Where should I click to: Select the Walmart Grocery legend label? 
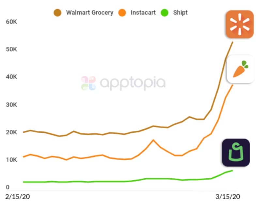[x=89, y=13]
